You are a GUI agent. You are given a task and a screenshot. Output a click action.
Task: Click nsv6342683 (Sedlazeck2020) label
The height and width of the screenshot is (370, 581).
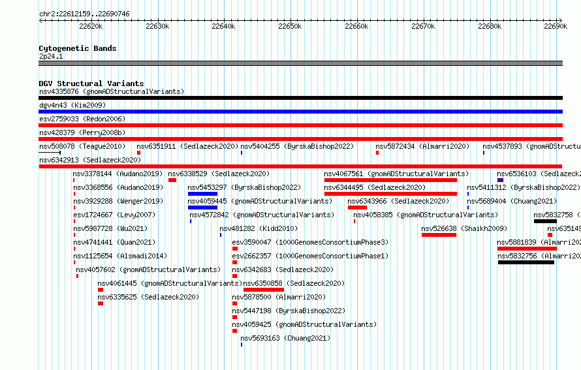pos(283,270)
